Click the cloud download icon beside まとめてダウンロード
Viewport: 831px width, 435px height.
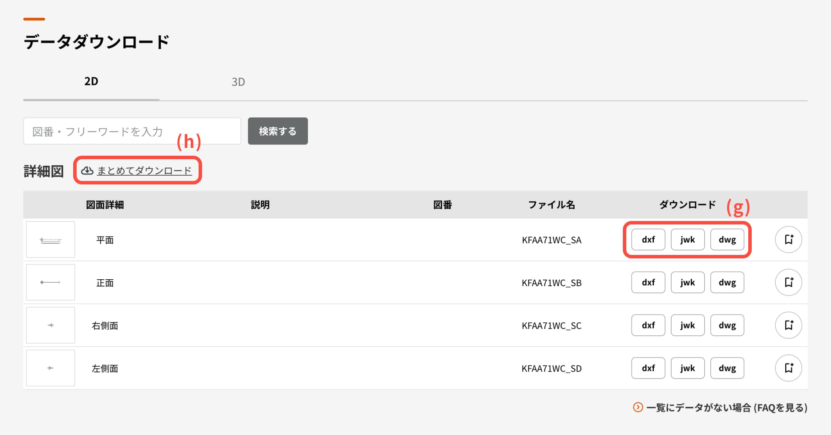pos(87,171)
